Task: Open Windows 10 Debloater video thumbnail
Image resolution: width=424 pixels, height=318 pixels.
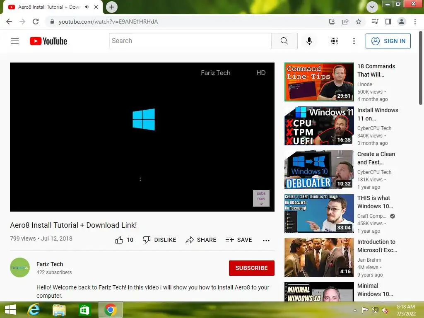Action: tap(319, 169)
